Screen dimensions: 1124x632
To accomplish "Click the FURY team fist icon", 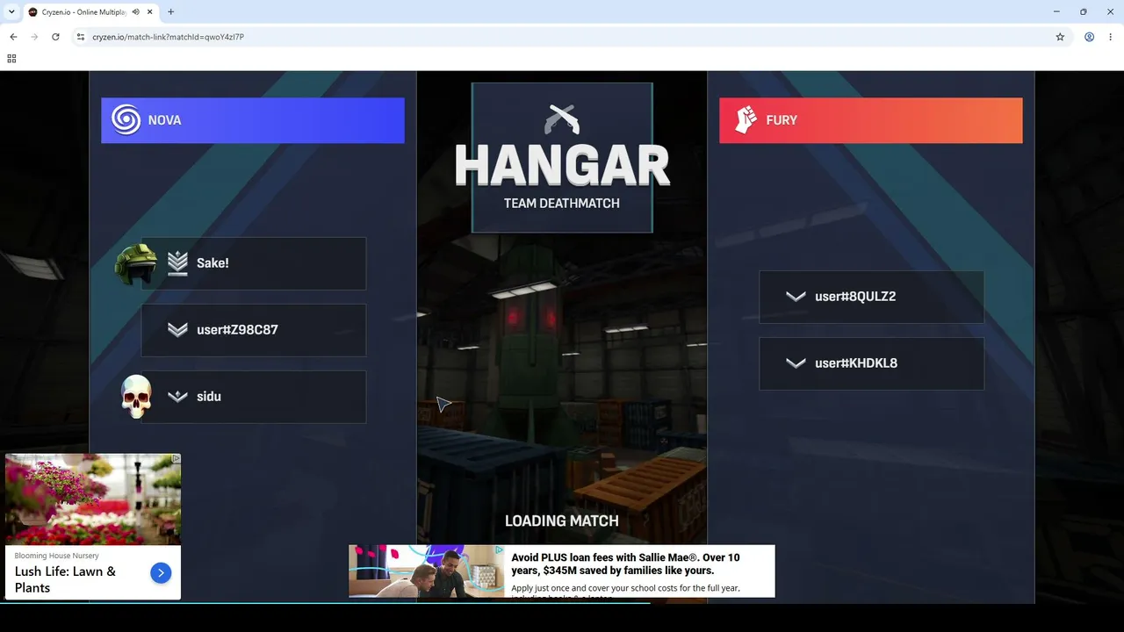I will [x=746, y=120].
